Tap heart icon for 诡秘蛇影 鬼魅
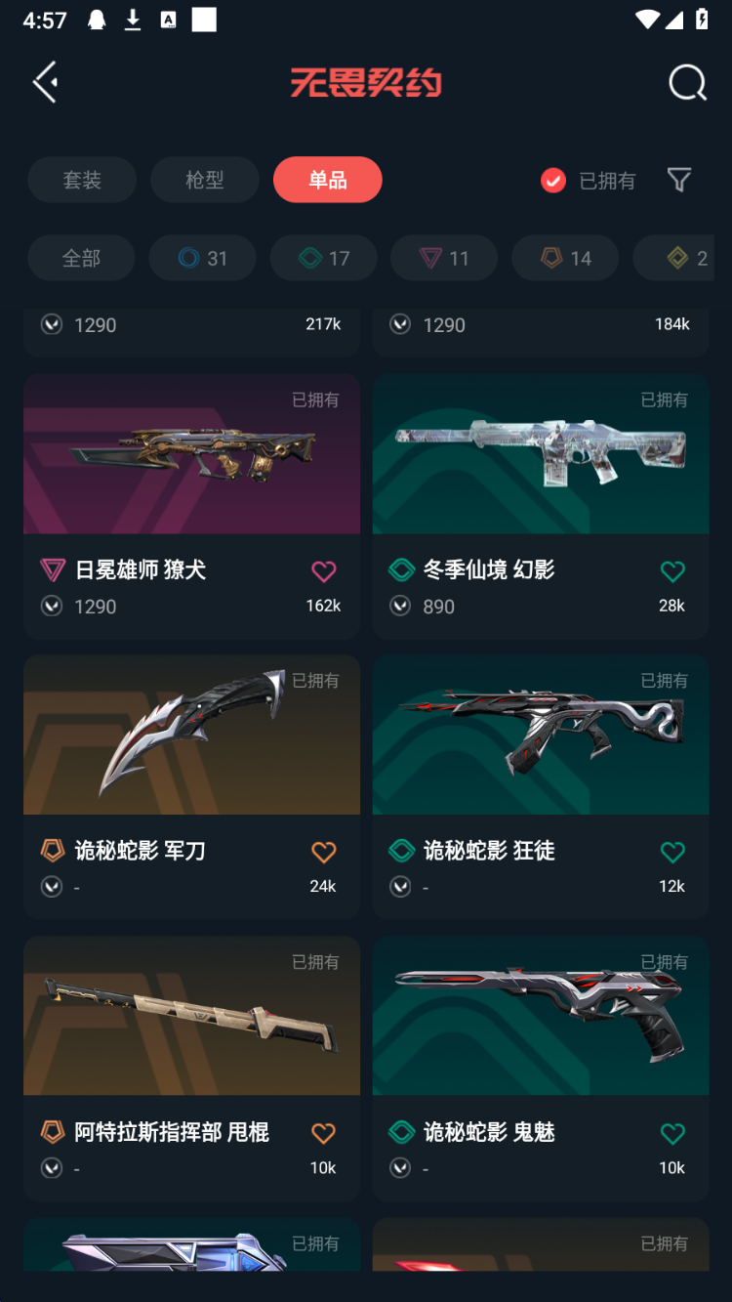The height and width of the screenshot is (1302, 732). coord(672,1133)
